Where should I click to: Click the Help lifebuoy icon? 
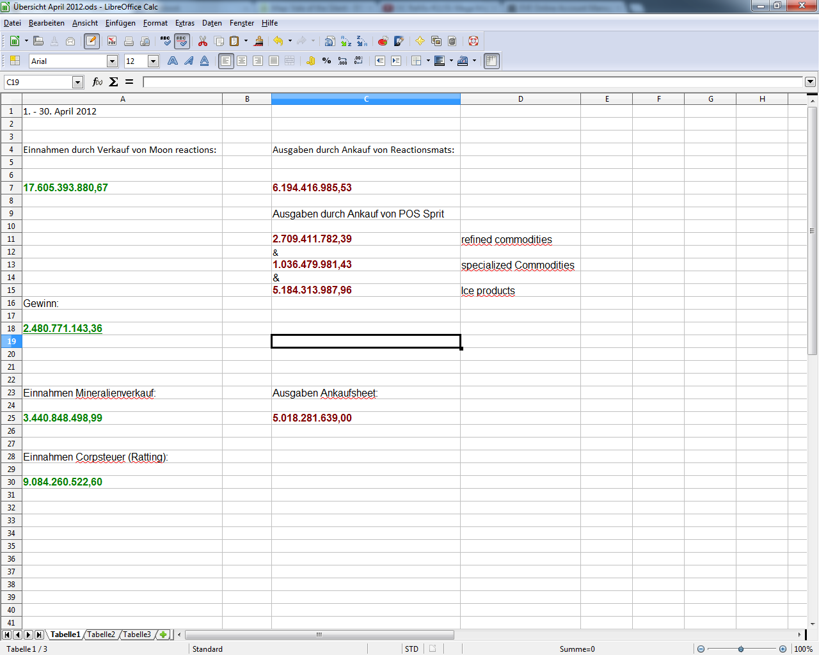[473, 41]
